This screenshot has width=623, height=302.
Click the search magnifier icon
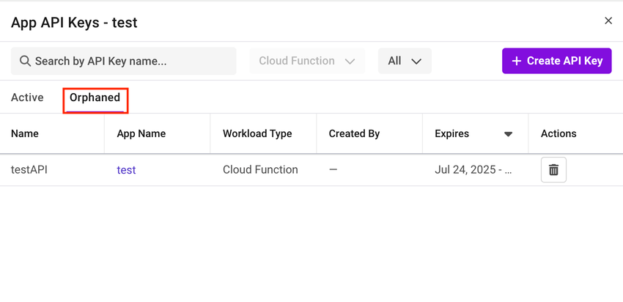(25, 61)
